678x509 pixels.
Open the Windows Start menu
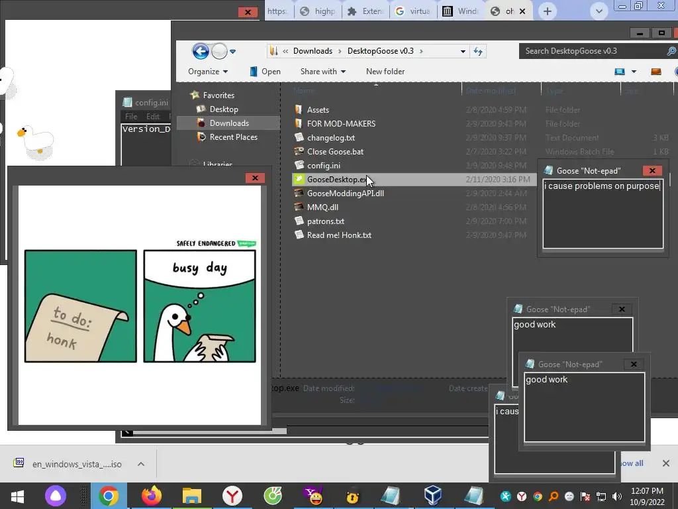coord(17,496)
